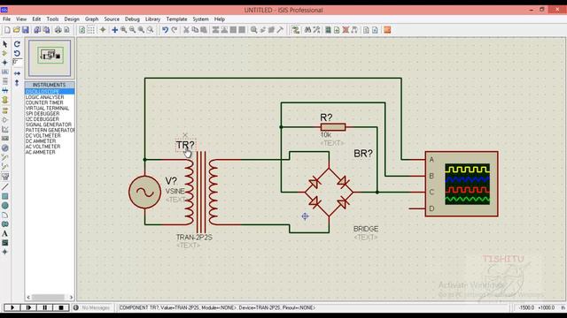Viewport: 567px width, 318px height.
Task: Click the New Design toolbar icon
Action: 7,30
